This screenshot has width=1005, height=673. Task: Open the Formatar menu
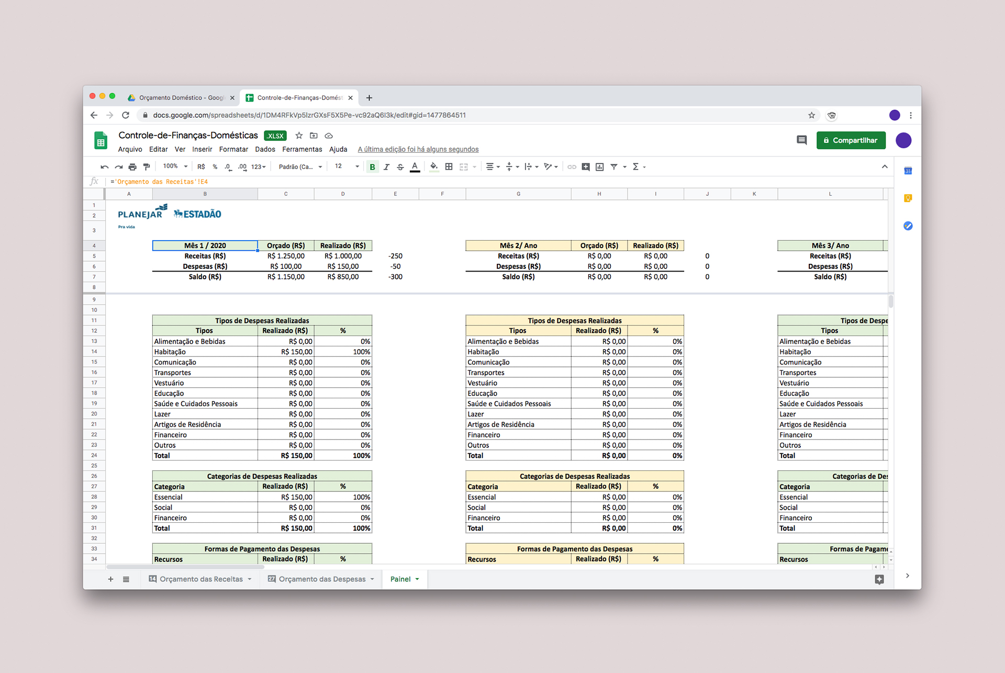point(233,149)
